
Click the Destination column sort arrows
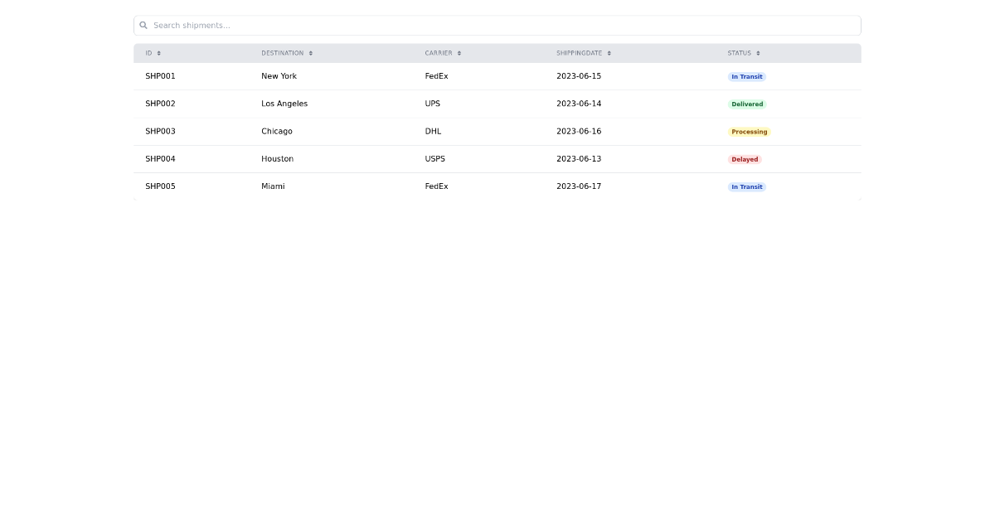[310, 53]
